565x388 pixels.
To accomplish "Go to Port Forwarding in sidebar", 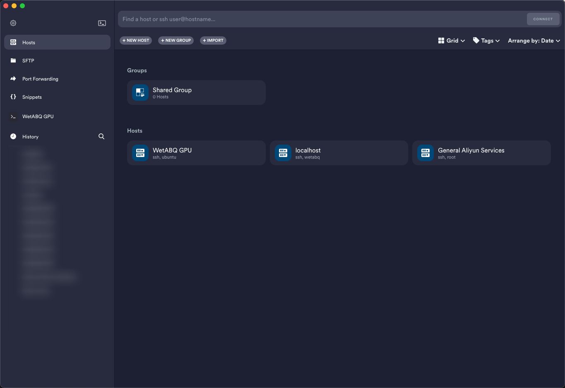I will tap(40, 79).
